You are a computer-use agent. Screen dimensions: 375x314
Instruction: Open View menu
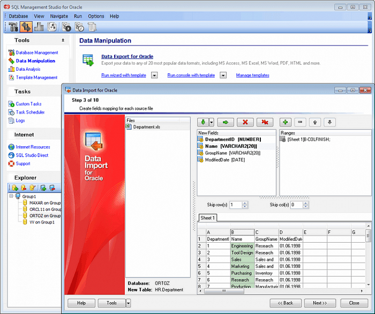pyautogui.click(x=39, y=16)
